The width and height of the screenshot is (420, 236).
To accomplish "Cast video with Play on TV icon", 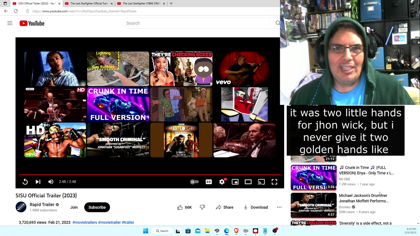I will point(261,182).
